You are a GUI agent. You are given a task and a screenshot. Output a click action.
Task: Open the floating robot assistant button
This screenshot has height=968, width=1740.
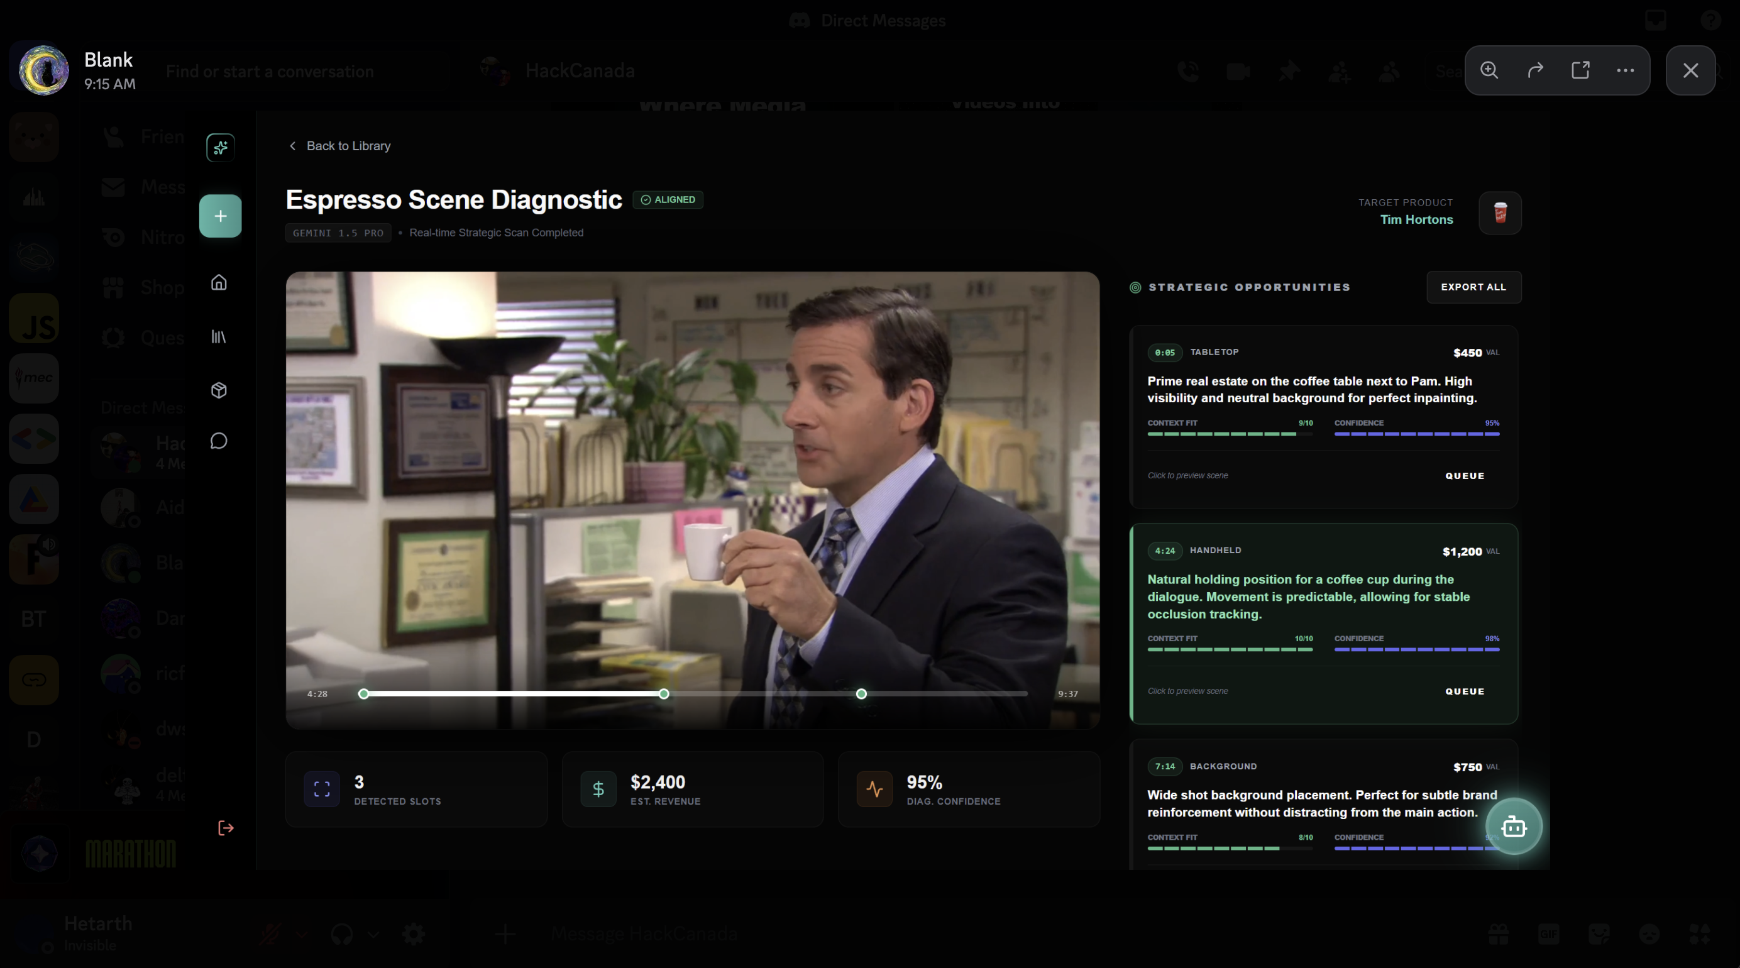[x=1513, y=826]
